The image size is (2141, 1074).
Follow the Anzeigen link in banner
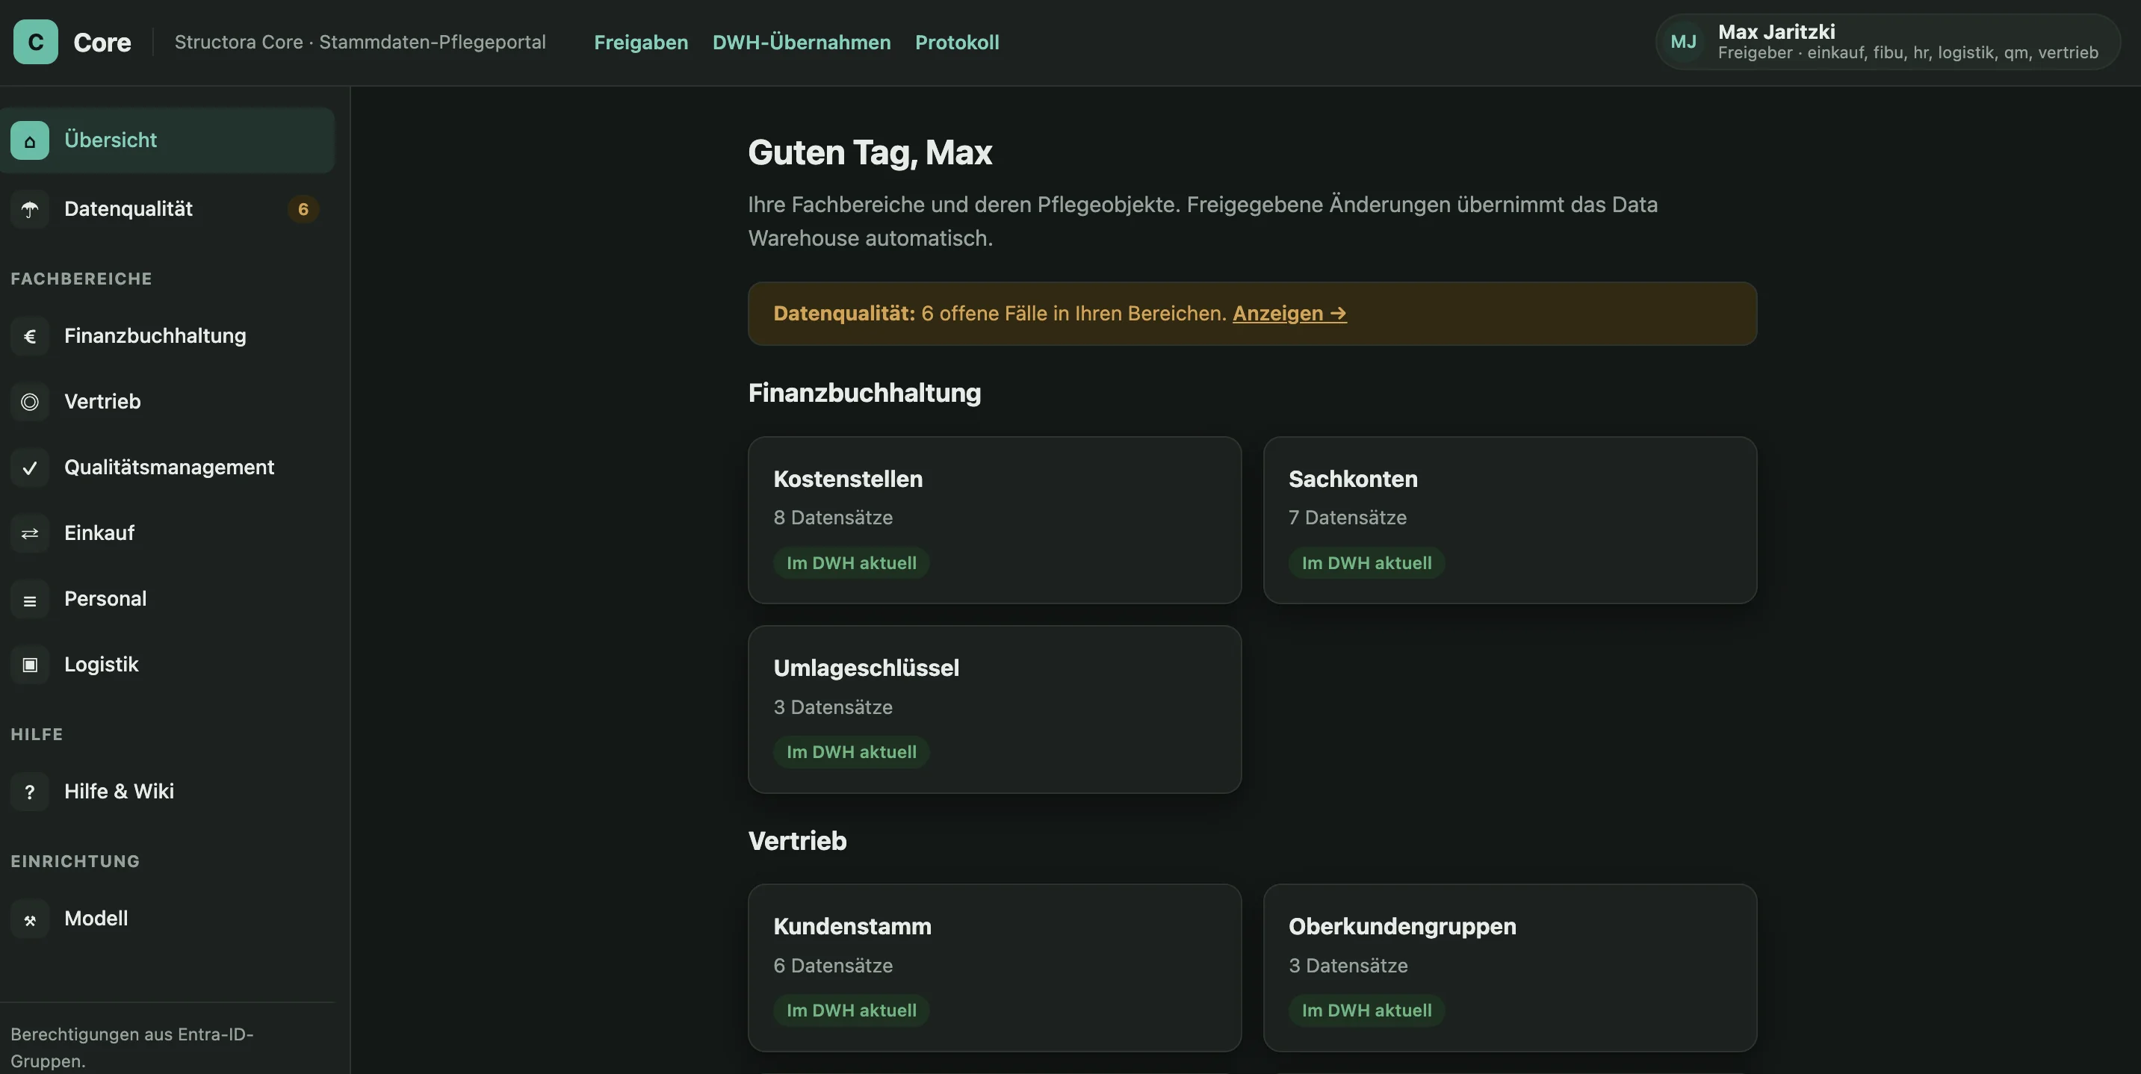tap(1289, 314)
